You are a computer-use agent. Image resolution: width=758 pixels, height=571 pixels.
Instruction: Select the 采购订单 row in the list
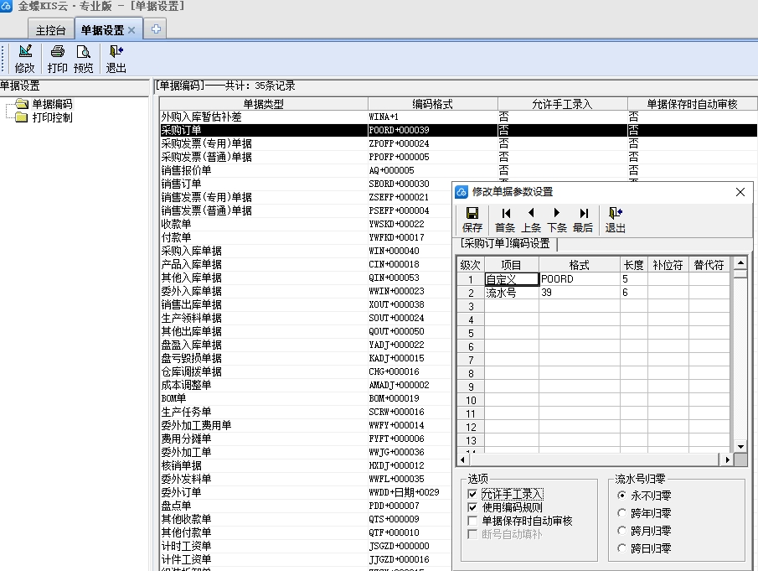[458, 130]
